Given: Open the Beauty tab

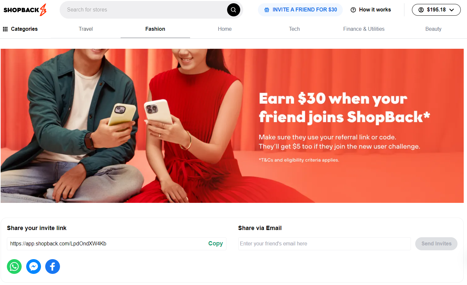Looking at the screenshot, I should [x=433, y=29].
